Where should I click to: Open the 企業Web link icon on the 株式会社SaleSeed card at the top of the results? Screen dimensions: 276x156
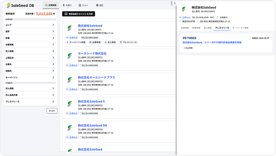tap(67, 38)
